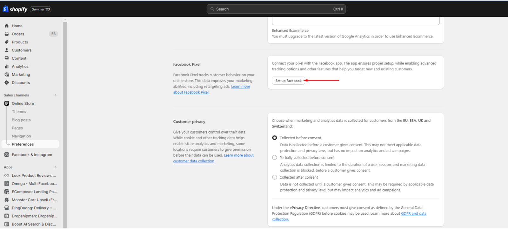The image size is (508, 229).
Task: Open Navigation under Online Store
Action: [21, 136]
